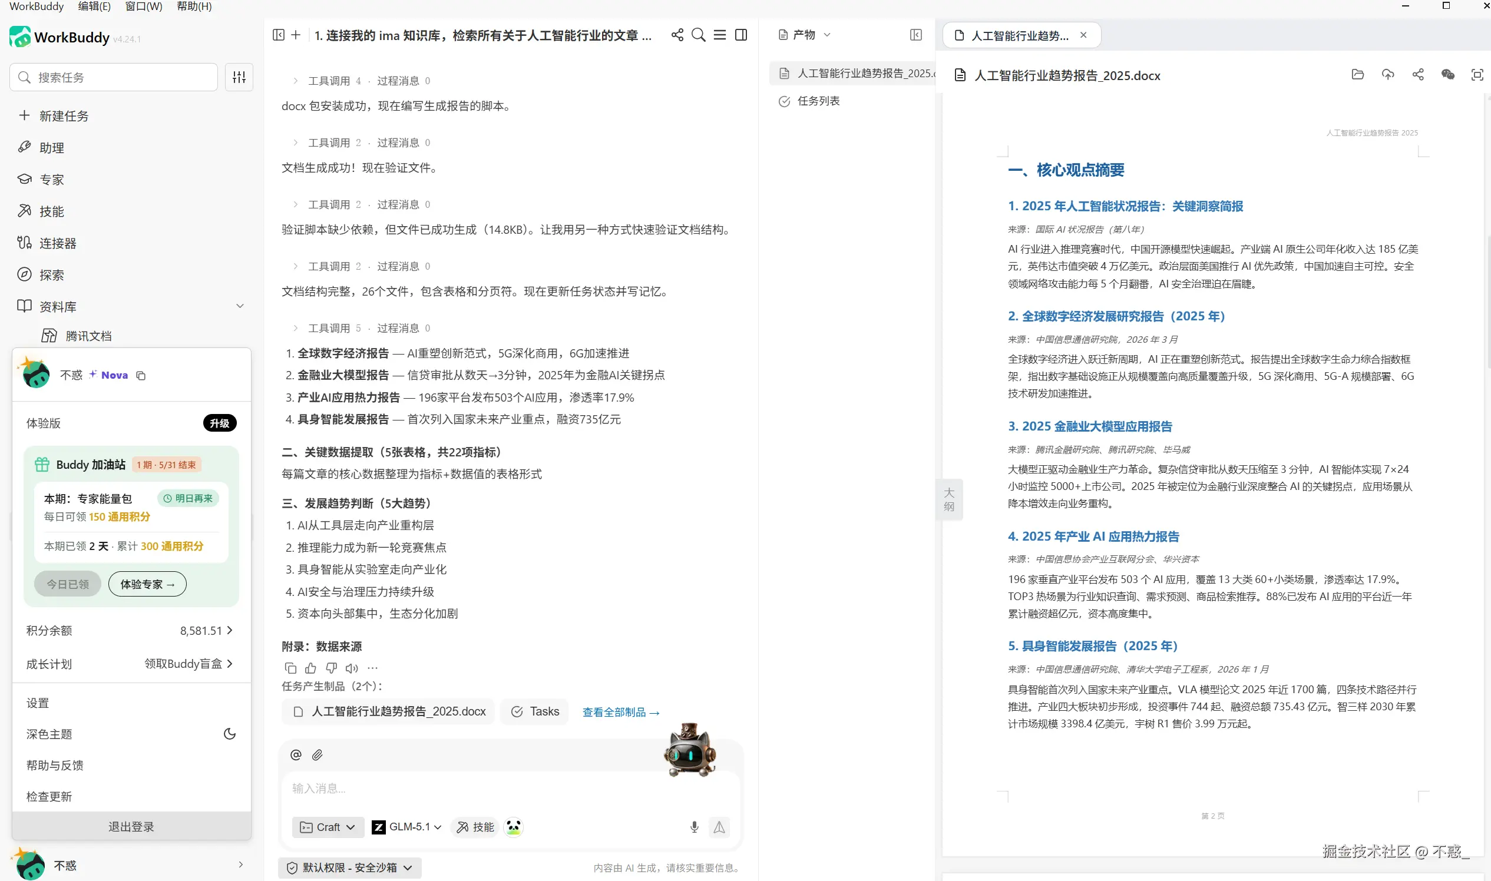Click the send message arrow button
1491x881 pixels.
pos(719,827)
